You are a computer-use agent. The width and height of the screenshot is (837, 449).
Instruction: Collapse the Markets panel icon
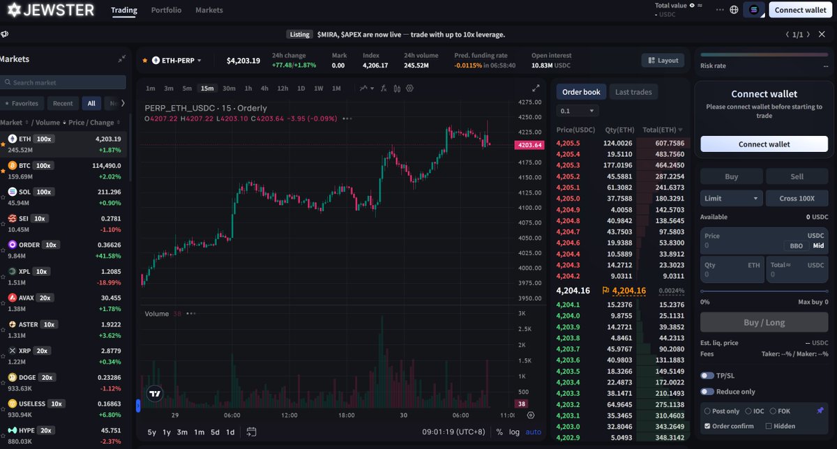[x=122, y=59]
